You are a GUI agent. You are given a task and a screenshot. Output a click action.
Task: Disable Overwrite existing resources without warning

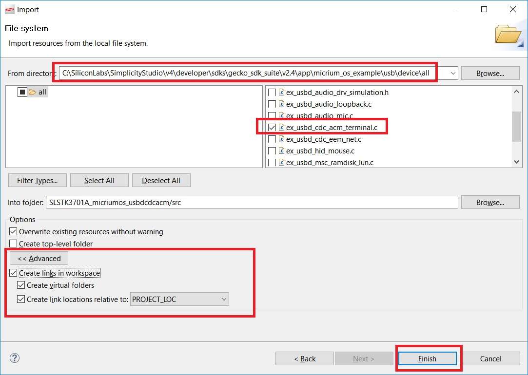[x=13, y=231]
